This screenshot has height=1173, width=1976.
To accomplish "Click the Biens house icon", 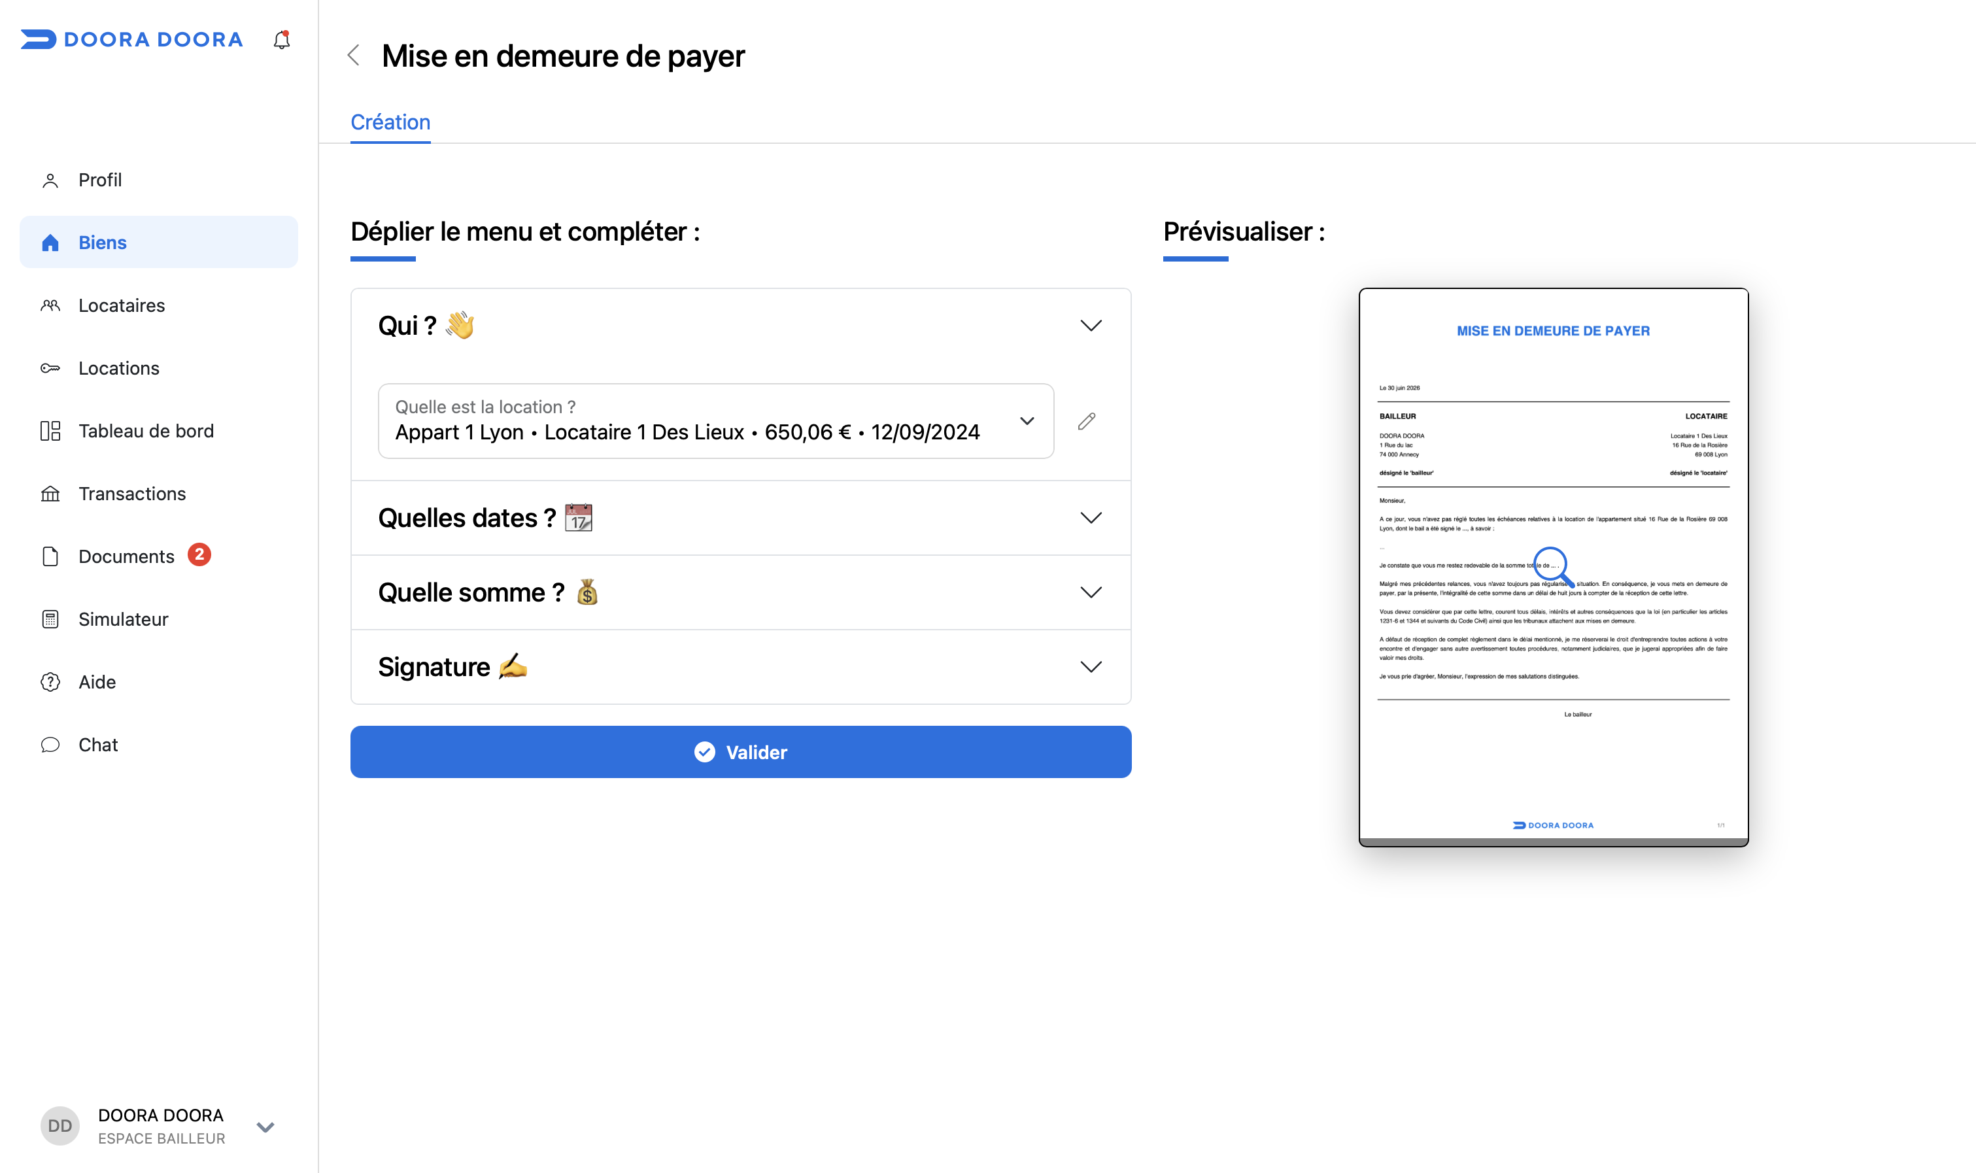I will tap(50, 243).
